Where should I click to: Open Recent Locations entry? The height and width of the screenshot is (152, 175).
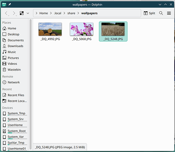click(15, 101)
